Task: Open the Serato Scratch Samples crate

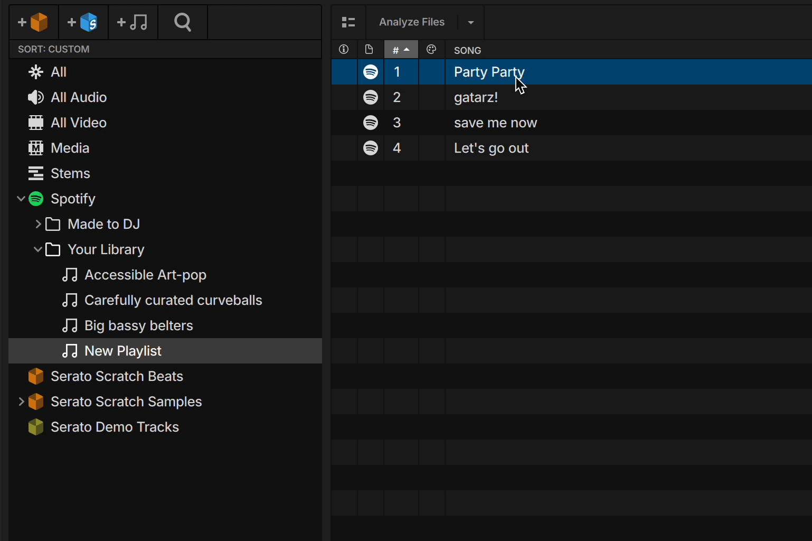Action: click(165, 402)
